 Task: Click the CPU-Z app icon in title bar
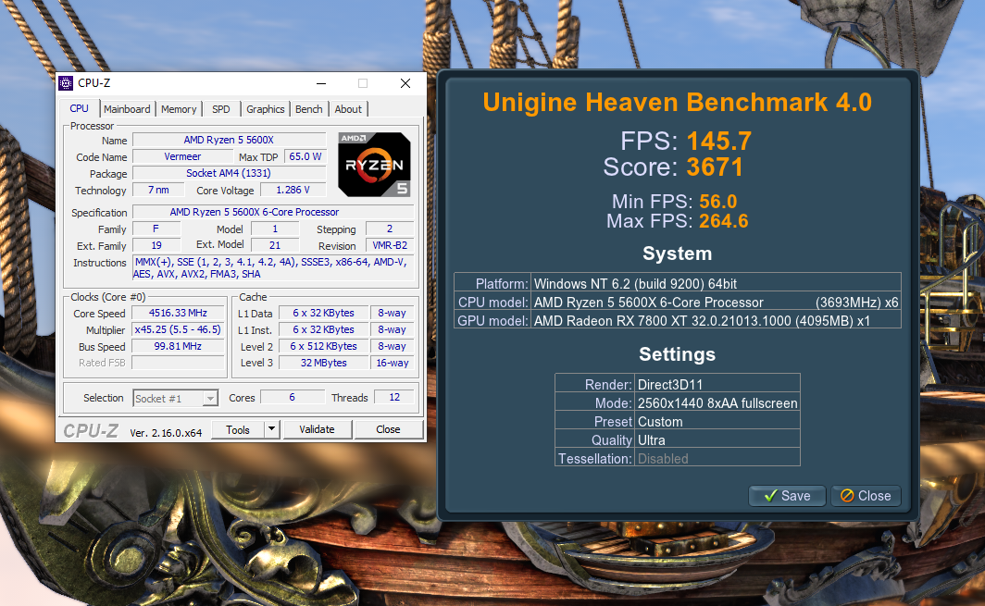66,83
